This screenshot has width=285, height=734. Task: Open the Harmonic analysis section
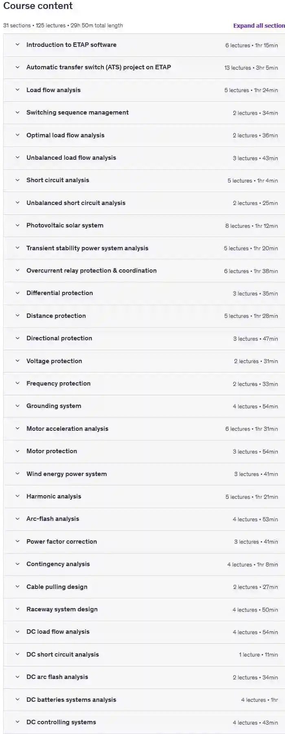click(x=54, y=496)
